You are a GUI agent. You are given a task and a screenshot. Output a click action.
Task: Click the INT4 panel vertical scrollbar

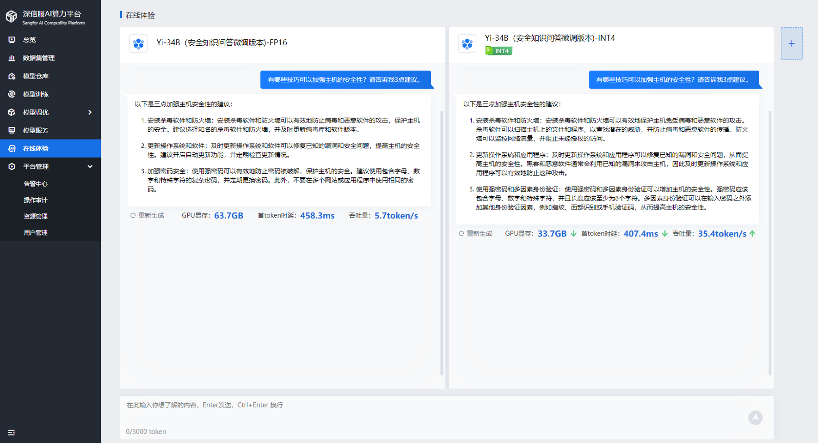click(770, 243)
